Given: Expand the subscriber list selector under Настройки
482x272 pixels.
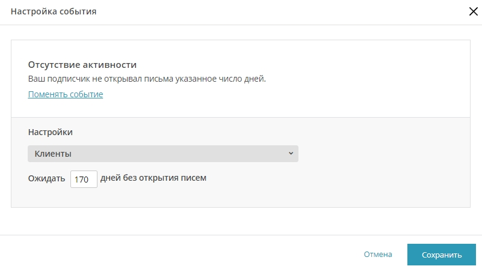Looking at the screenshot, I should pyautogui.click(x=163, y=154).
